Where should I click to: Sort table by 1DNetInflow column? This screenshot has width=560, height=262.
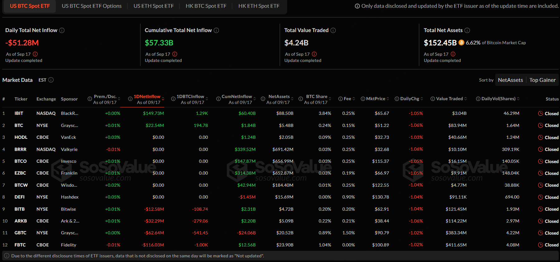pyautogui.click(x=147, y=96)
